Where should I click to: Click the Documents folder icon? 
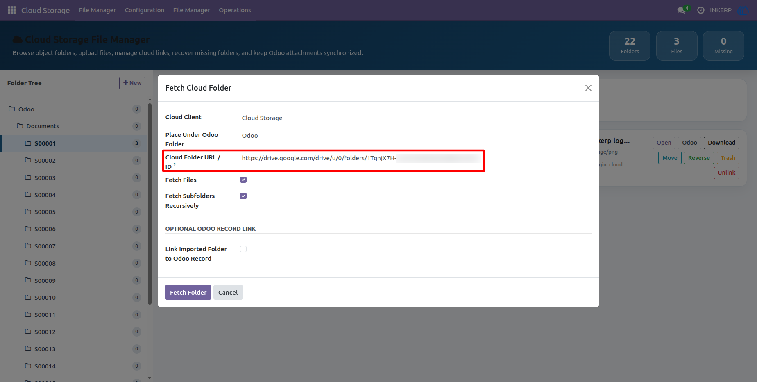pyautogui.click(x=20, y=126)
